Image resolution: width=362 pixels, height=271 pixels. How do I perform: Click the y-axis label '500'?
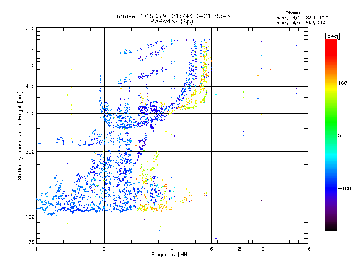(30, 65)
